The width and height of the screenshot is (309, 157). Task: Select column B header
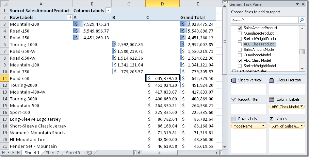point(92,4)
